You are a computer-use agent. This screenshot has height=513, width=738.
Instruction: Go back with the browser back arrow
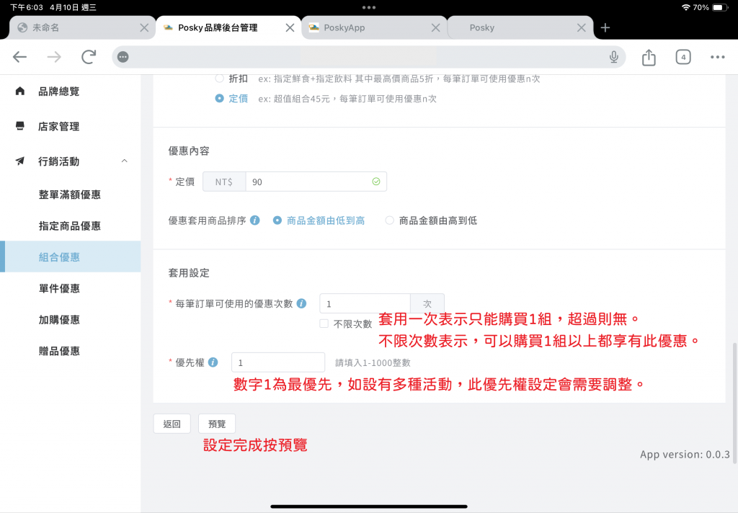19,57
